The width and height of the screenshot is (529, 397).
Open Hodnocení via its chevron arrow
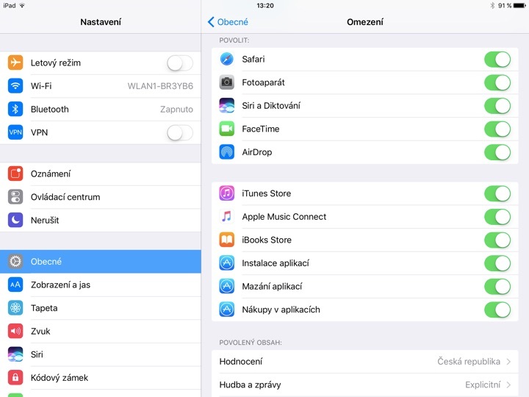click(508, 362)
